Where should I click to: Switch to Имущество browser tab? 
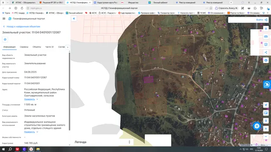click(x=133, y=3)
